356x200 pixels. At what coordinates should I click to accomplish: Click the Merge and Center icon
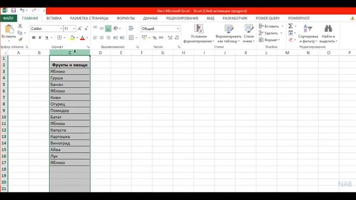[131, 38]
